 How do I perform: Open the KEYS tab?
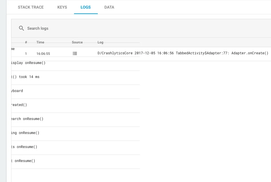[x=62, y=7]
